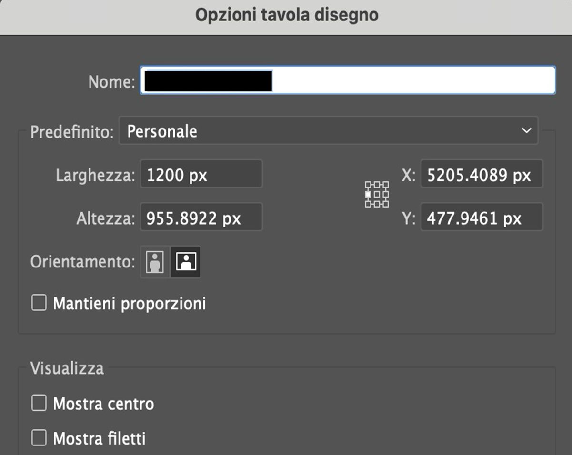This screenshot has height=455, width=572.
Task: Set the reference point to bottom-left corner
Action: pos(368,204)
